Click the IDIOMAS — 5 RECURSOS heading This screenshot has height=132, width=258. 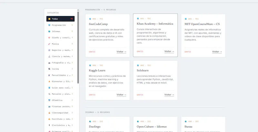pos(97,112)
